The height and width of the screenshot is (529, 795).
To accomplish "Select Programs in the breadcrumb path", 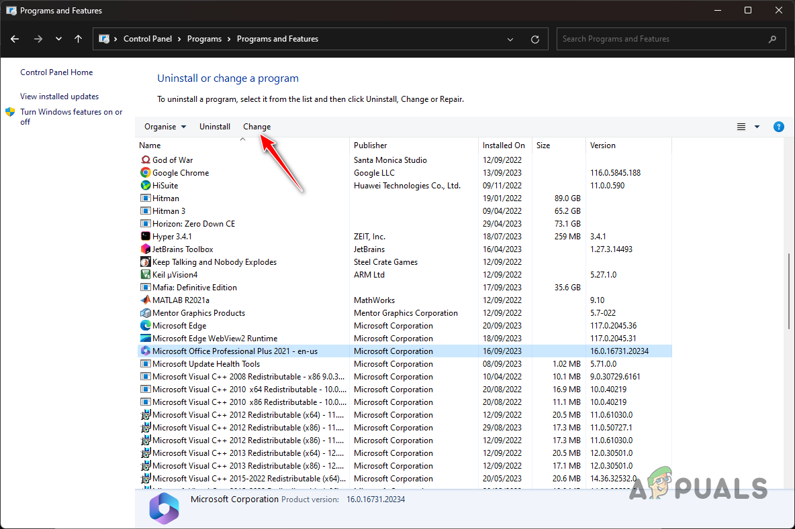I will 204,38.
